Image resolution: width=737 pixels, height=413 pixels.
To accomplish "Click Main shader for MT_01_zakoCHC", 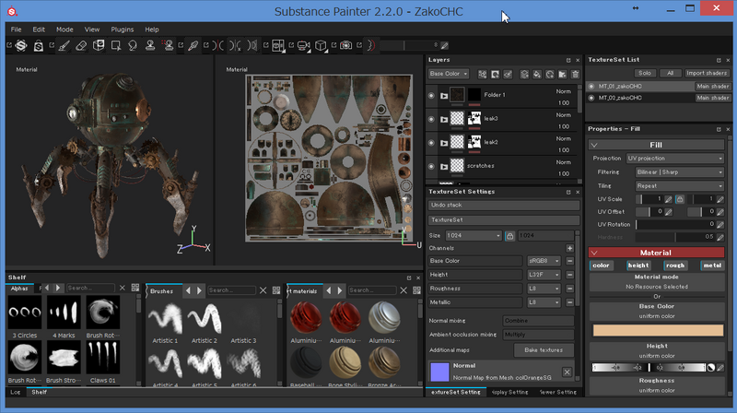I will click(x=712, y=87).
